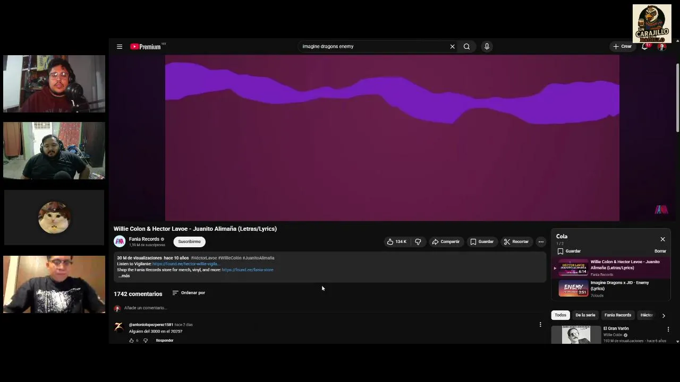Image resolution: width=680 pixels, height=382 pixels.
Task: Dislike the video thumbs-down
Action: (418, 242)
